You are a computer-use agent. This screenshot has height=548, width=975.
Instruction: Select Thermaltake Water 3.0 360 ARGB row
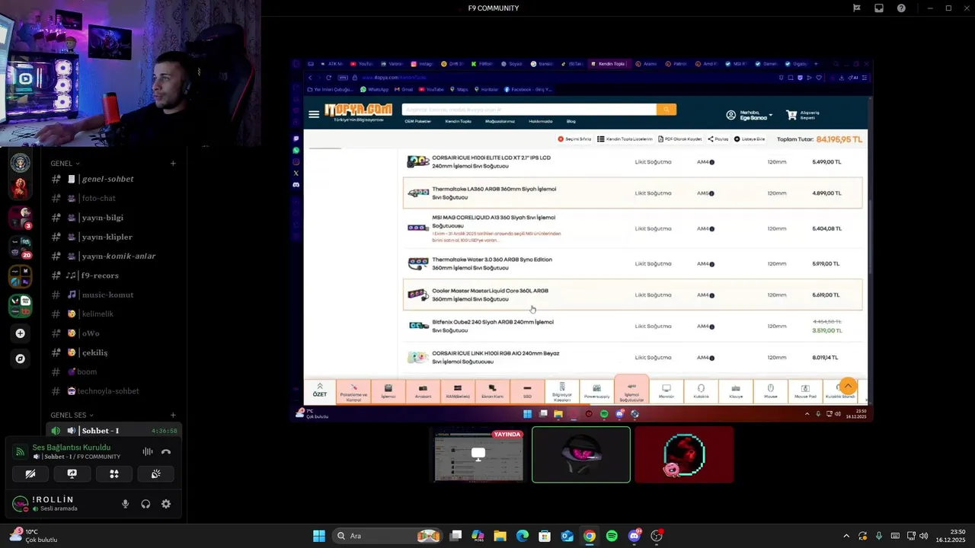(x=632, y=264)
